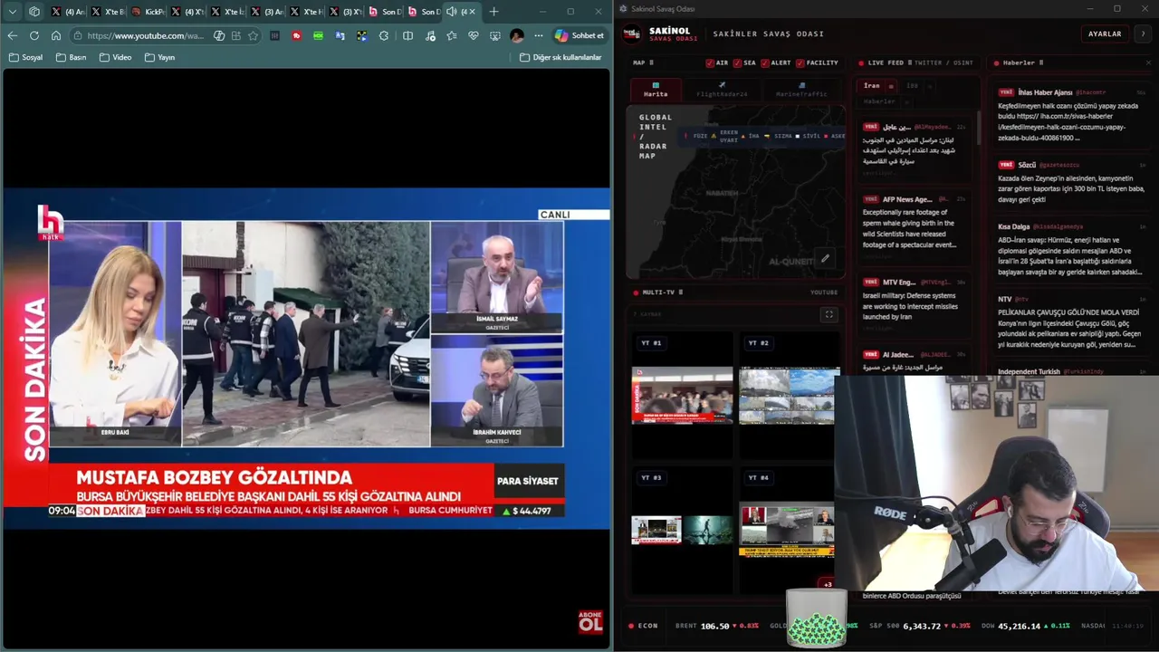This screenshot has width=1159, height=652.
Task: Open the AFP News Agency feed post
Action: pos(913,222)
